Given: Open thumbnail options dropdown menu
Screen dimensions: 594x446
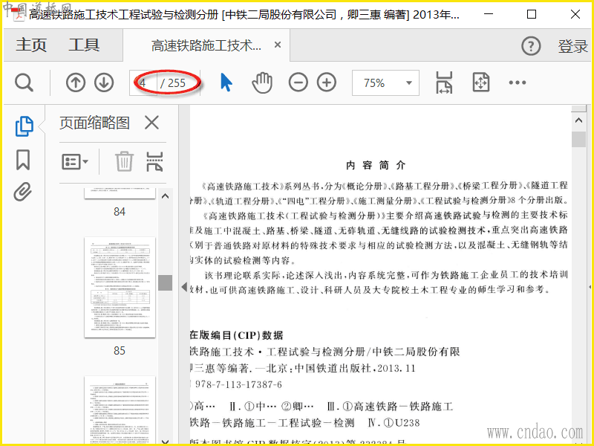Looking at the screenshot, I should pos(75,162).
